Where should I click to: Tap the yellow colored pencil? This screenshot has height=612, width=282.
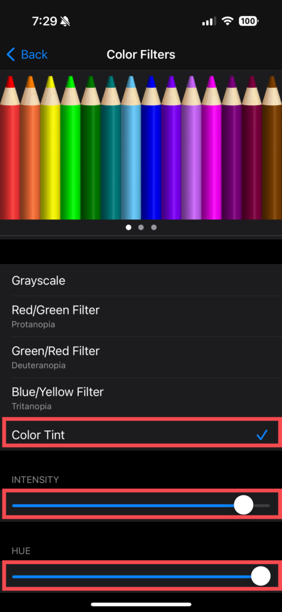coord(50,148)
